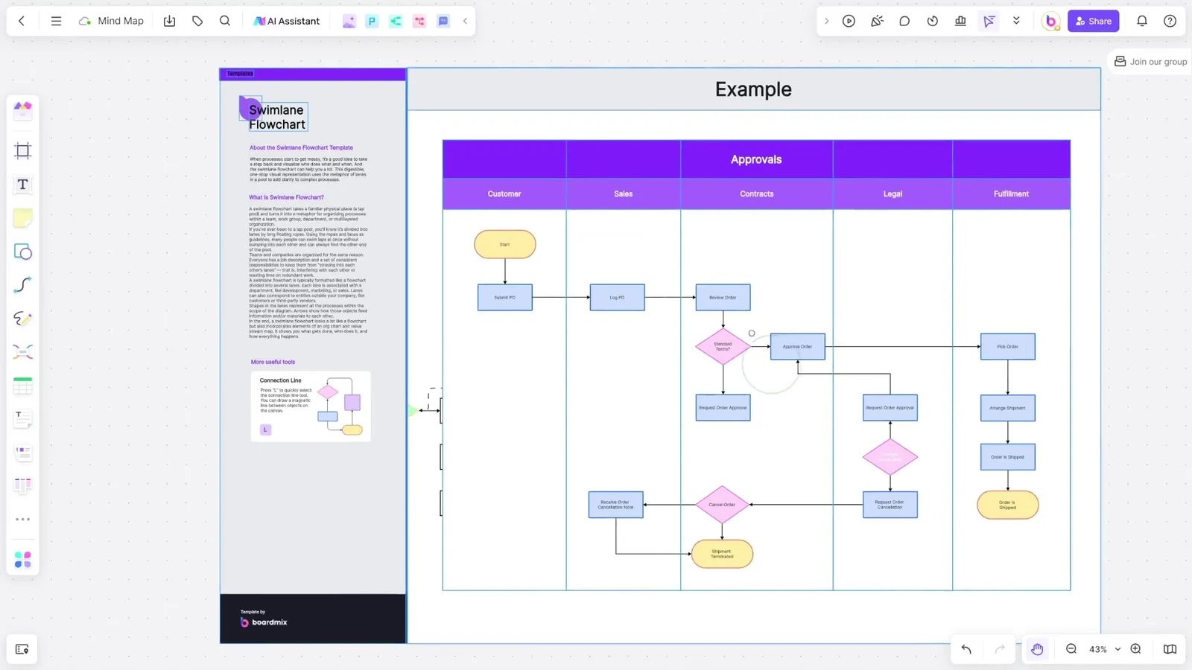Select the Approve Order box

[x=797, y=346]
